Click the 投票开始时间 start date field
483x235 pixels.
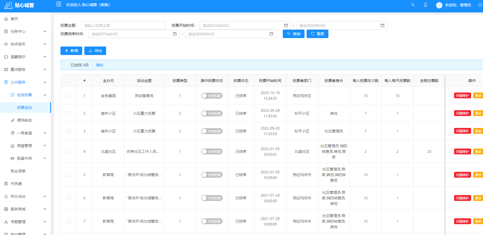245,25
